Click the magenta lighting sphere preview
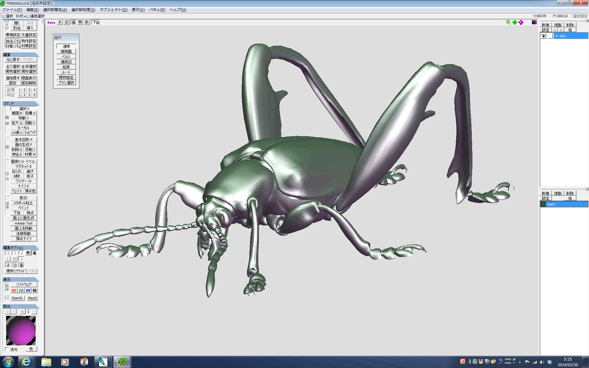 (21, 331)
